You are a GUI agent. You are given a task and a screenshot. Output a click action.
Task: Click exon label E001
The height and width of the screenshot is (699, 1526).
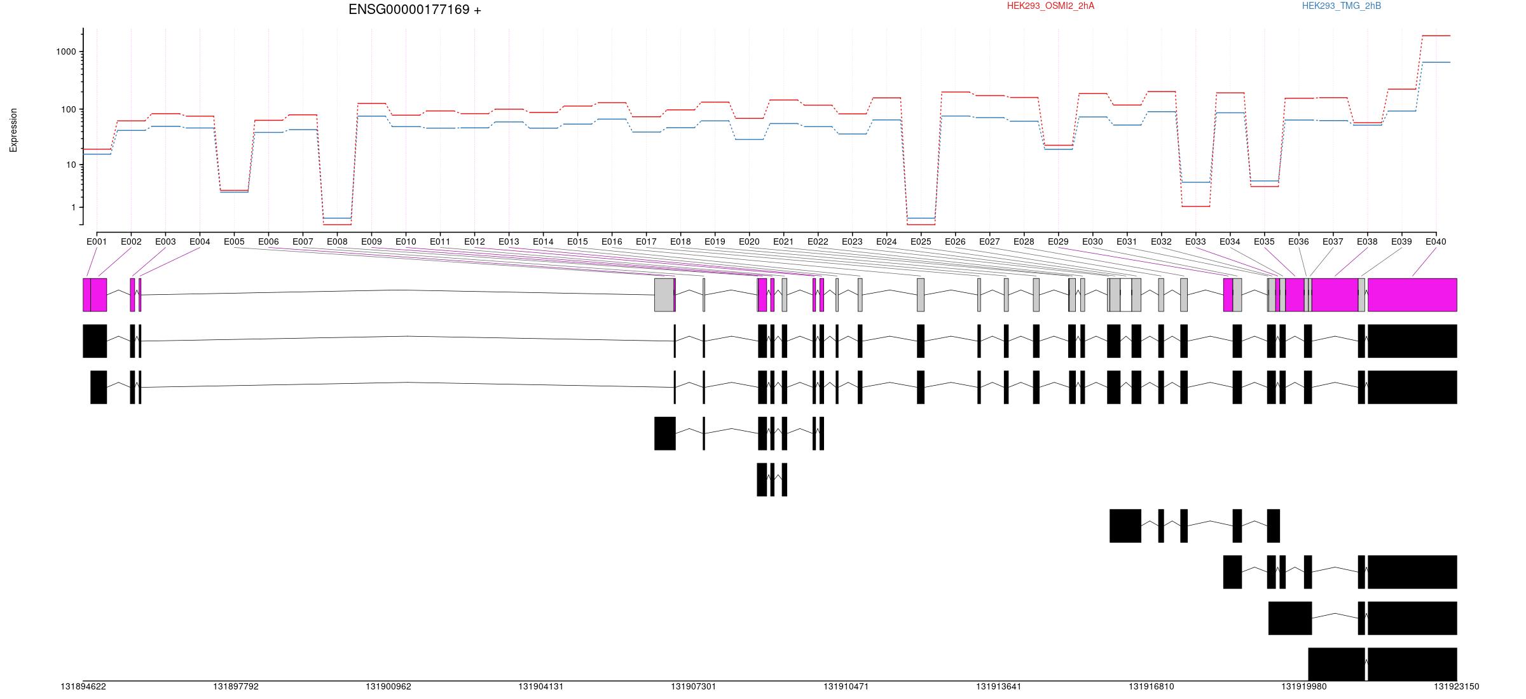tap(97, 241)
